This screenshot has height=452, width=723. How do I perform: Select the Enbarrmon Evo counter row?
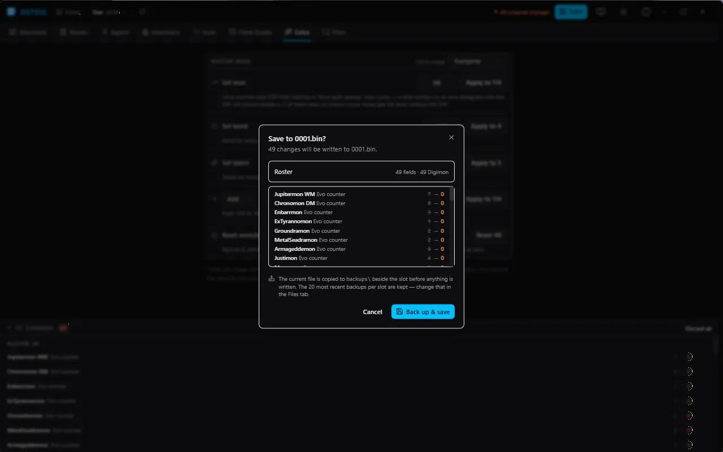click(359, 212)
